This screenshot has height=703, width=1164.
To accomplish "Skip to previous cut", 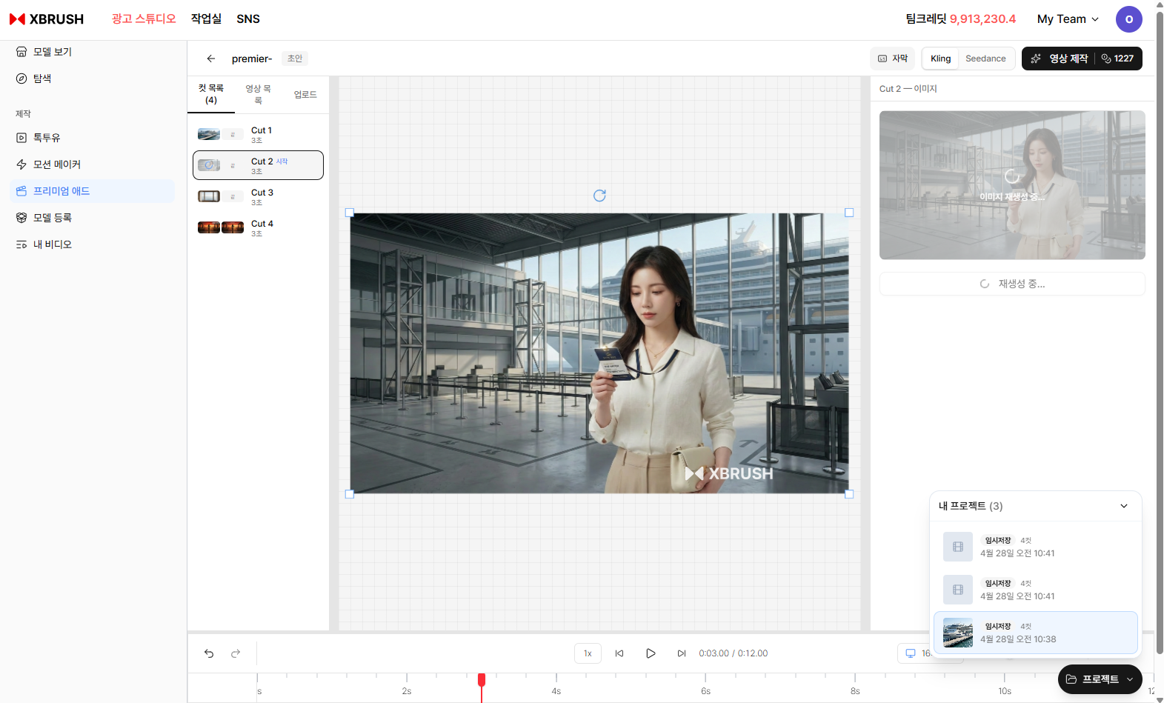I will pos(619,653).
